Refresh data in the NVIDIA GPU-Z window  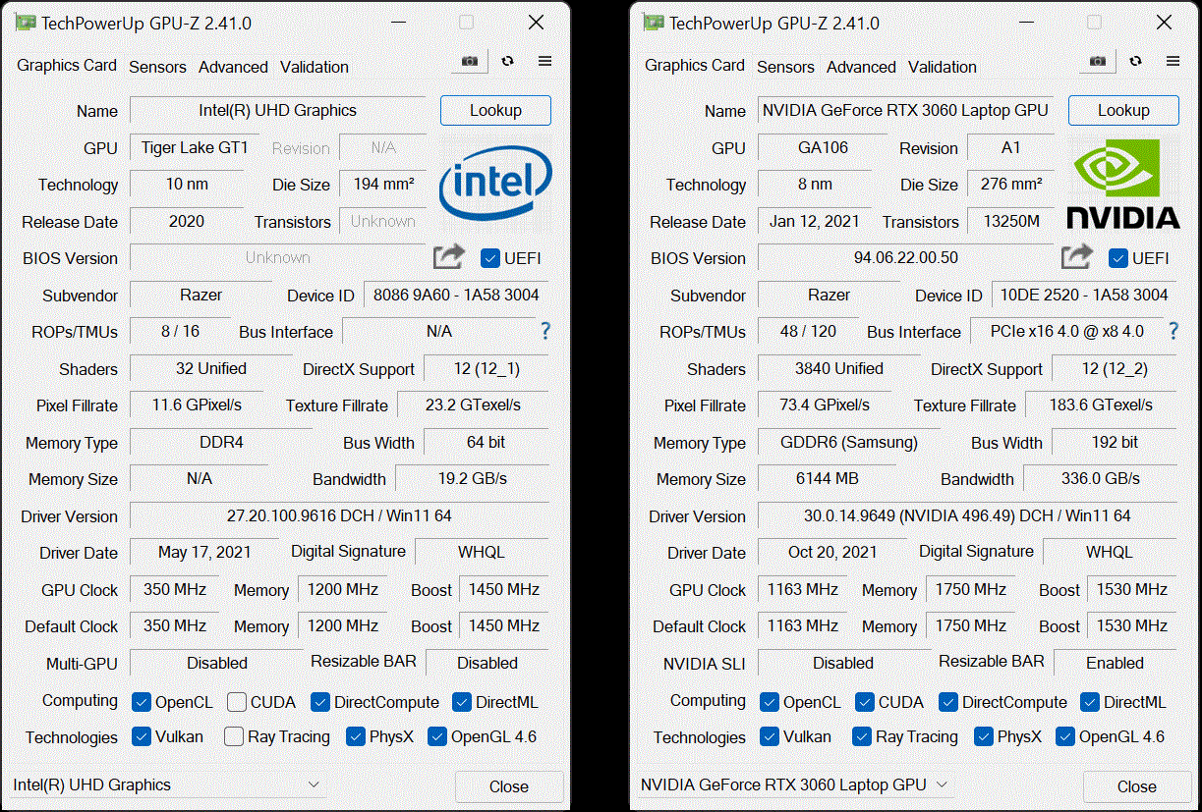(1135, 61)
